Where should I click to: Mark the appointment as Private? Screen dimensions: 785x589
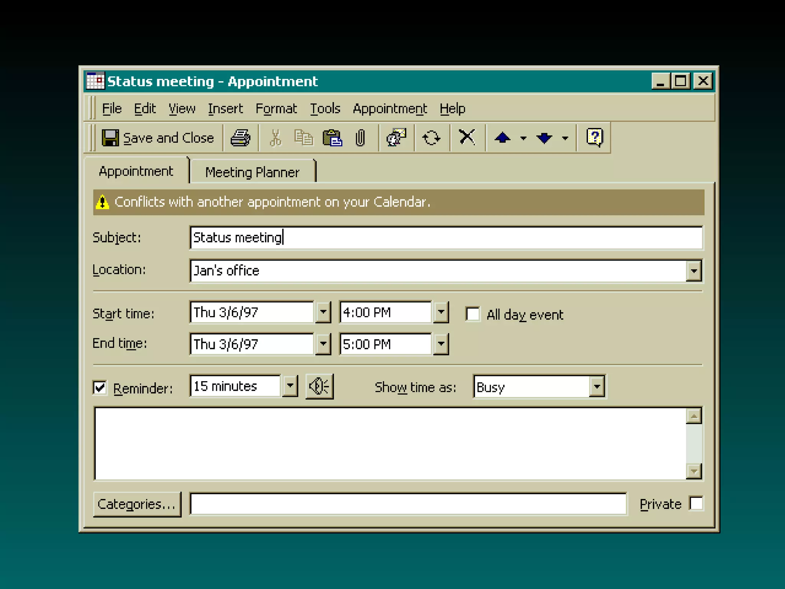coord(696,503)
